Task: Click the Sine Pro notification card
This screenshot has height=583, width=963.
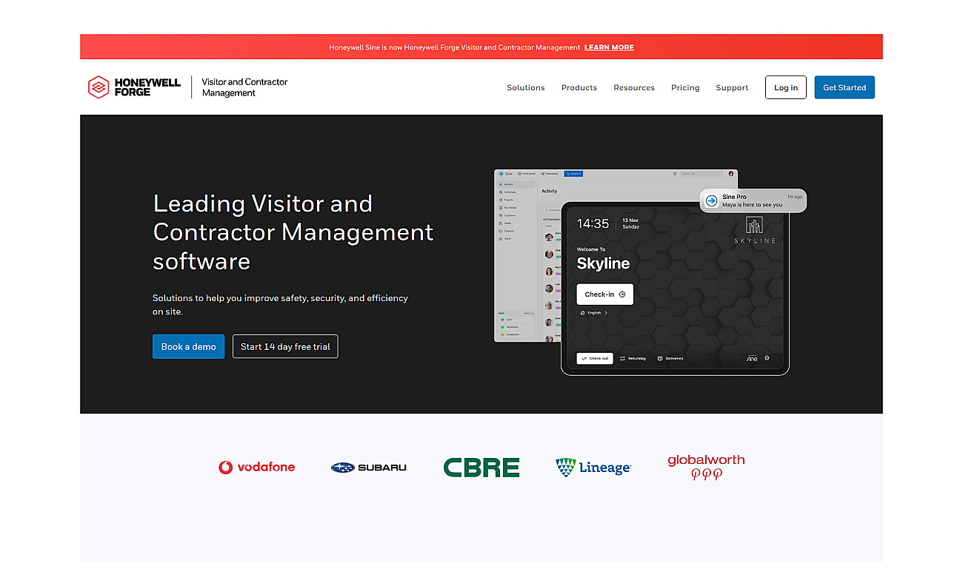Action: point(753,200)
